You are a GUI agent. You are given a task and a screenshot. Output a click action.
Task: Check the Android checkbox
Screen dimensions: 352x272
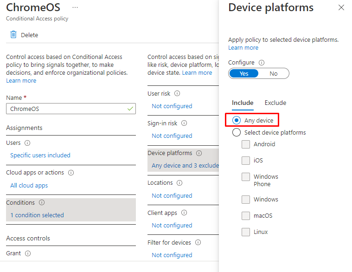246,144
